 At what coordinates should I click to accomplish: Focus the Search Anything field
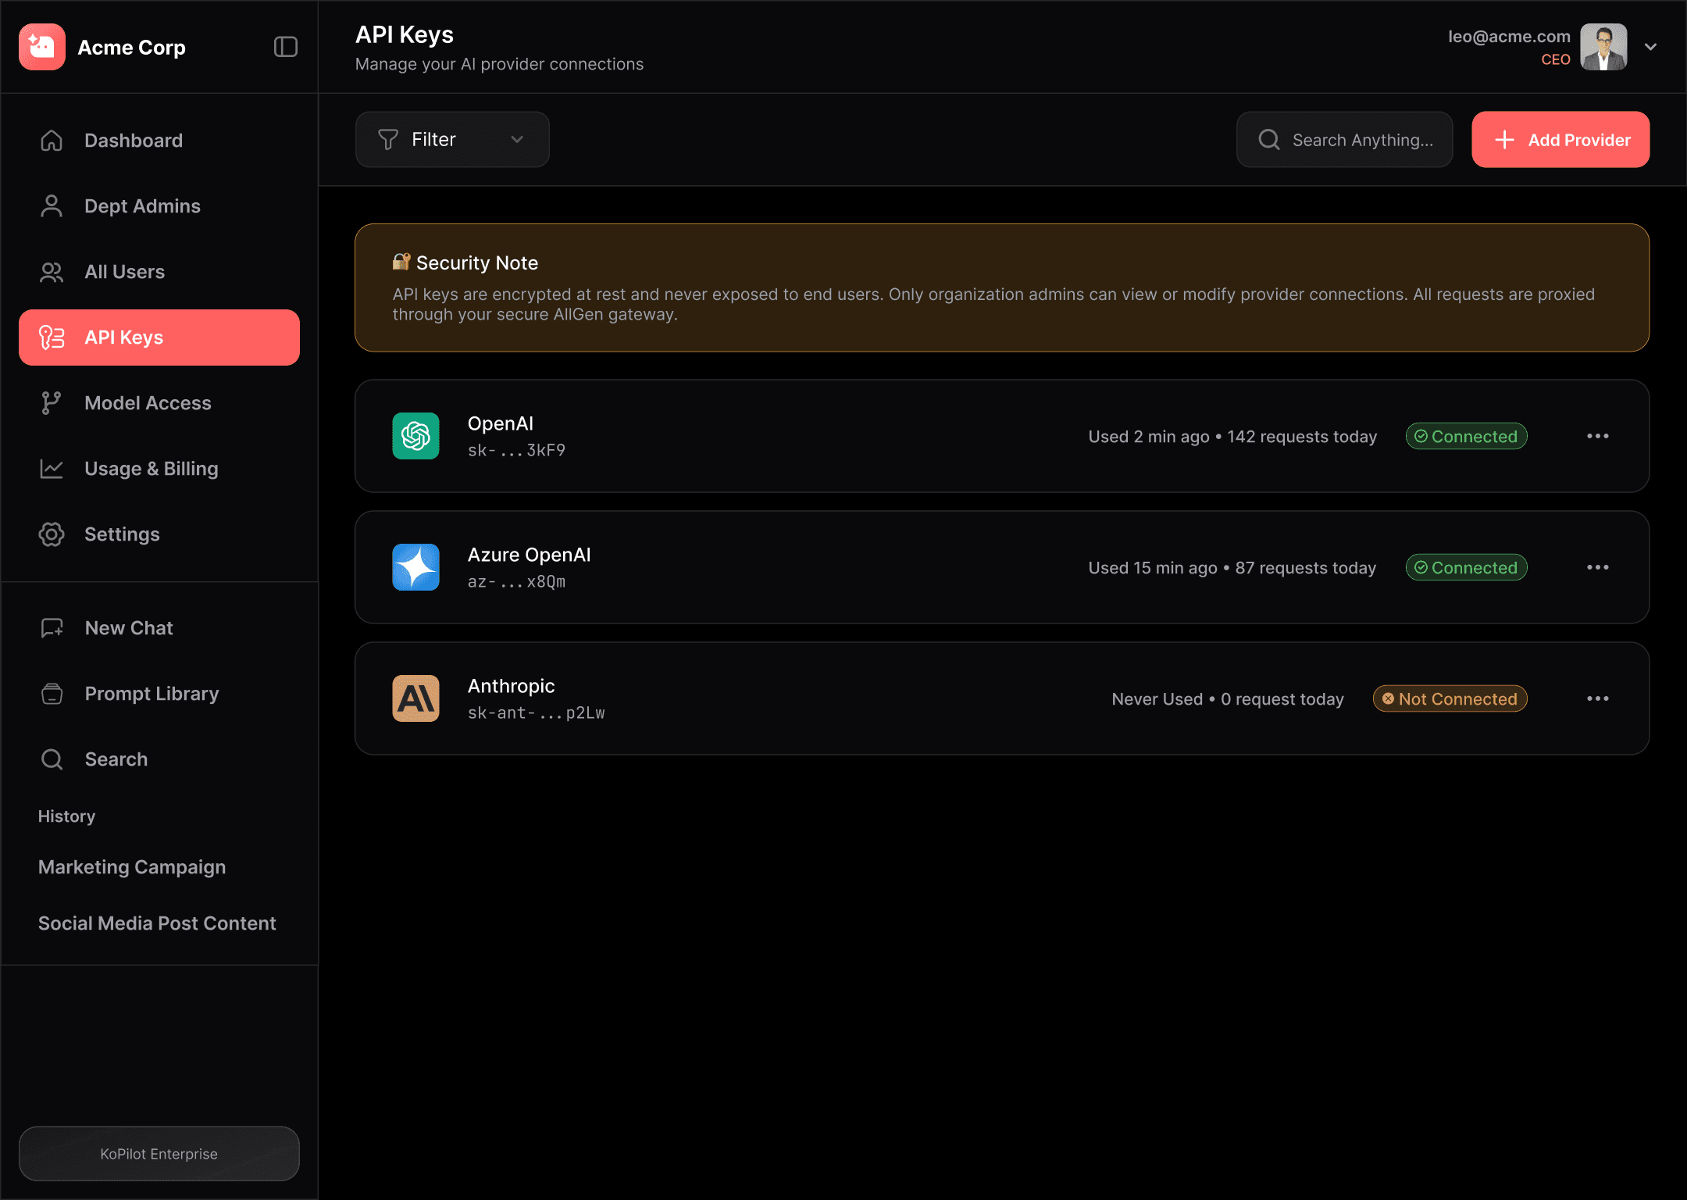coord(1361,140)
